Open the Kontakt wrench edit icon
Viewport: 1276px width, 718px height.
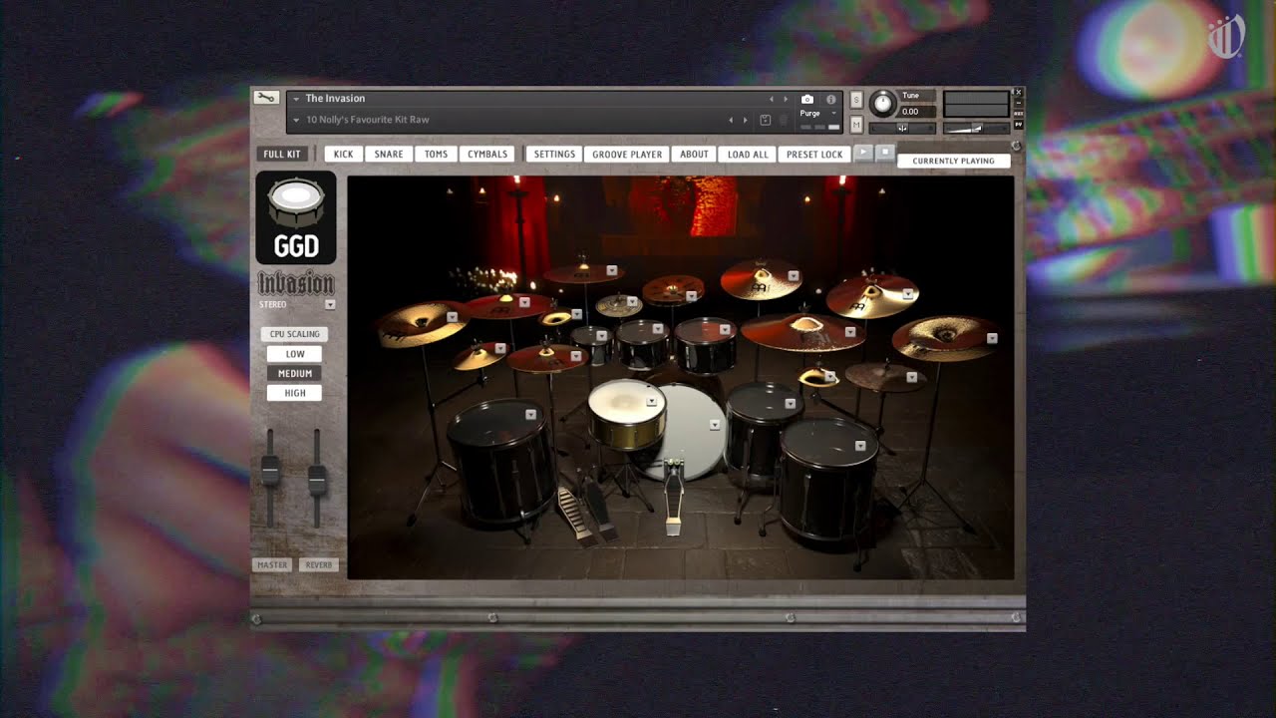265,98
